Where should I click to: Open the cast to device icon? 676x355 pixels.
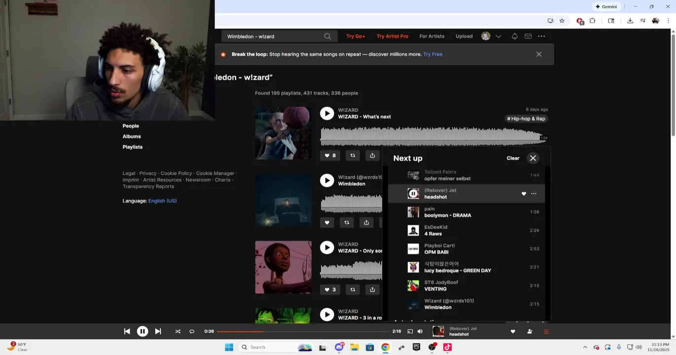410,331
